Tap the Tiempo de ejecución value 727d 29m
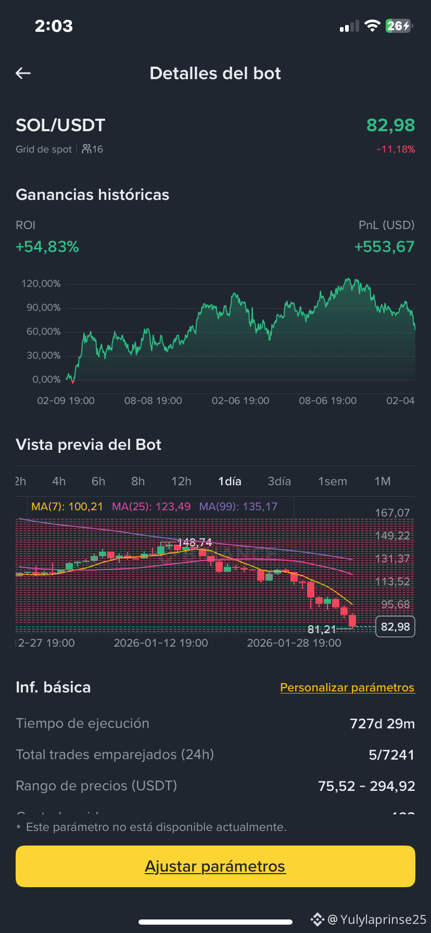This screenshot has width=431, height=933. click(x=382, y=724)
